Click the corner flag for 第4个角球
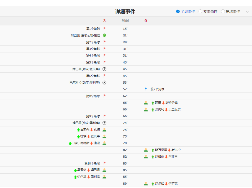252x188 pixels. point(104,55)
